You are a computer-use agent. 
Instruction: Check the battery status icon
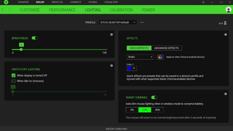point(225,23)
